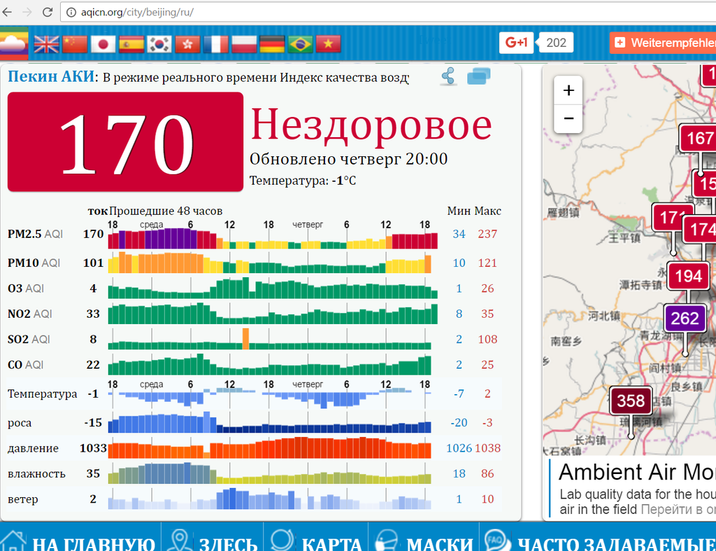Screen dimensions: 716x551
Task: Click the mask icon beside МАСКИ
Action: [387, 540]
